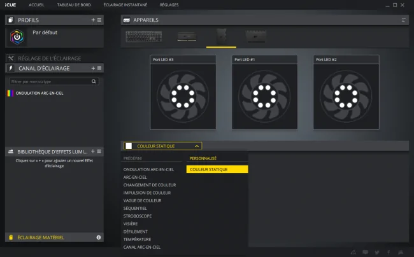Image resolution: width=414 pixels, height=257 pixels.
Task: Click the iCUE logo
Action: coord(11,4)
